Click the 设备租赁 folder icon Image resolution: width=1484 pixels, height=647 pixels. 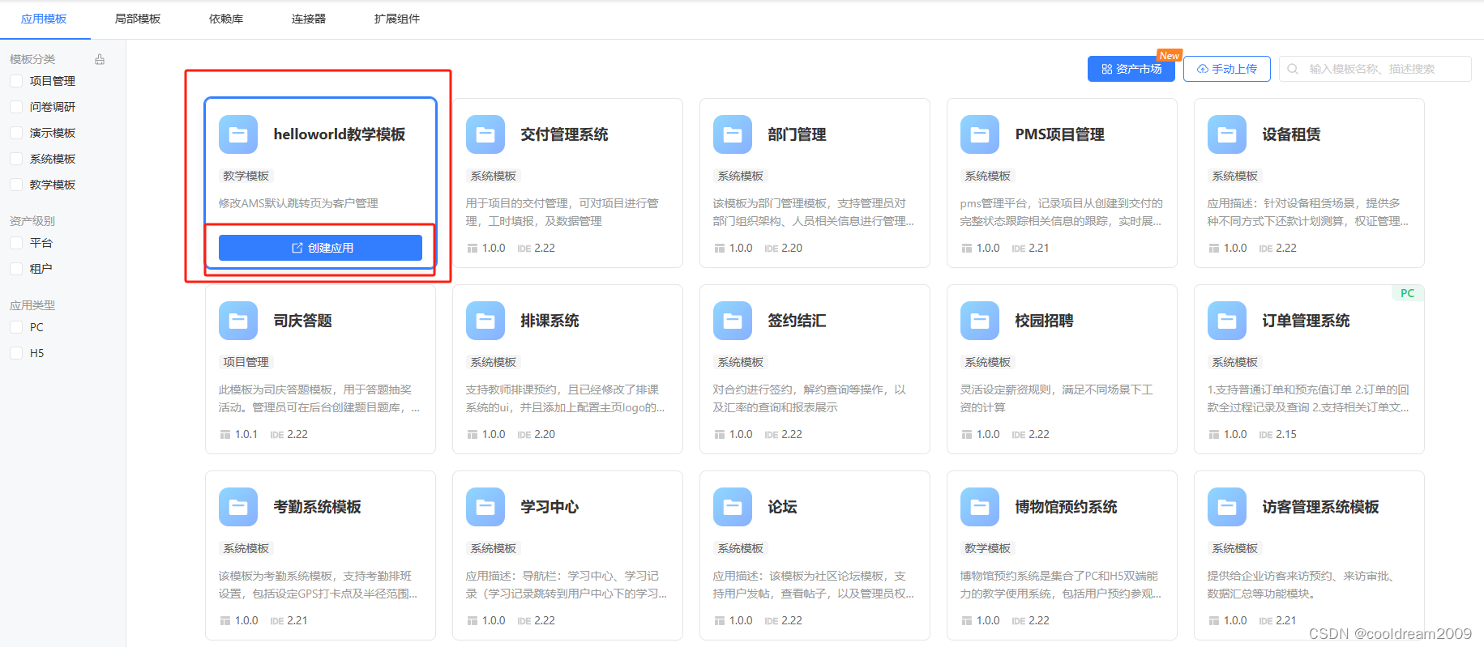(x=1227, y=134)
